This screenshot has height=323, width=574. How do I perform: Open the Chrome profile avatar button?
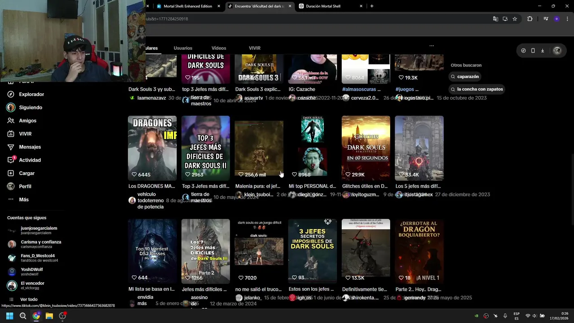[557, 19]
